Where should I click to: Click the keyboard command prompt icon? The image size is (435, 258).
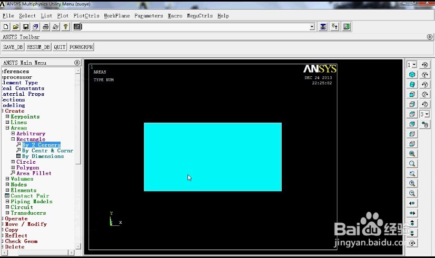pos(77,27)
